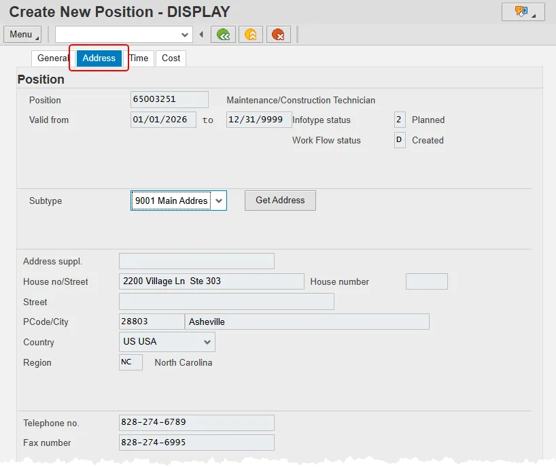Click the House no/Street field
This screenshot has height=467, width=556.
coord(211,281)
